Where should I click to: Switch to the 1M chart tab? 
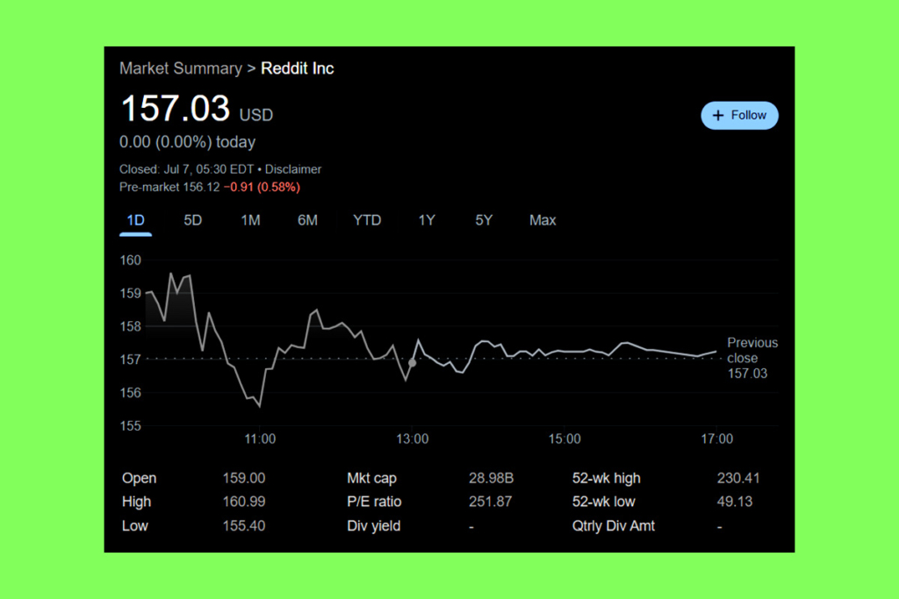[250, 220]
